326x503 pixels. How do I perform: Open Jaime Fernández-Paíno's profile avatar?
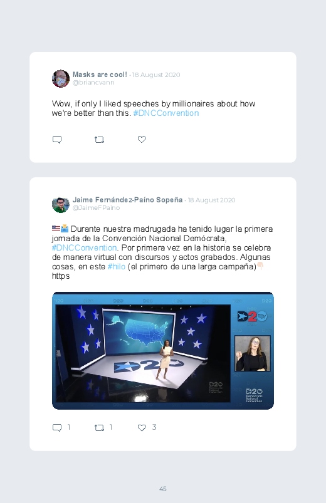pos(61,204)
